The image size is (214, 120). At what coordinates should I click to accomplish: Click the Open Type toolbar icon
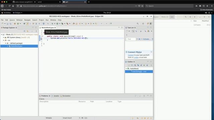pos(74,24)
